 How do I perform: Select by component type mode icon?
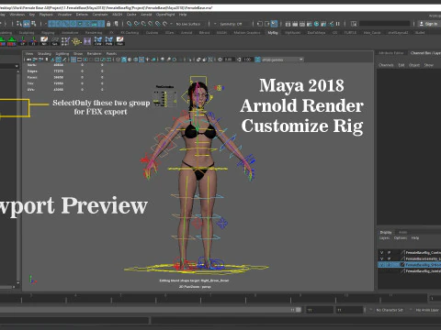[x=33, y=24]
